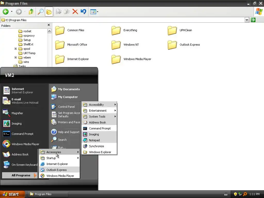Viewport: 264px width, 198px height.
Task: Select the rocket folder in tree
Action: pyautogui.click(x=25, y=31)
